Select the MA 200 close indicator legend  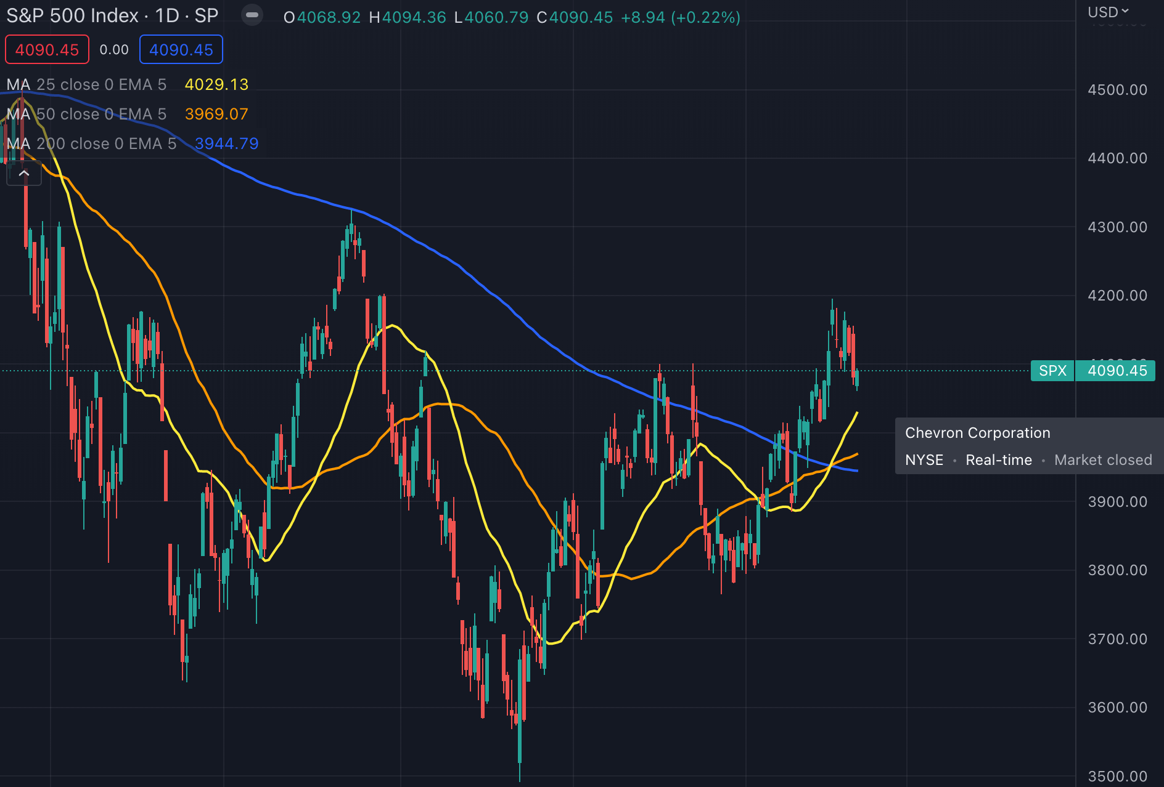pos(91,143)
